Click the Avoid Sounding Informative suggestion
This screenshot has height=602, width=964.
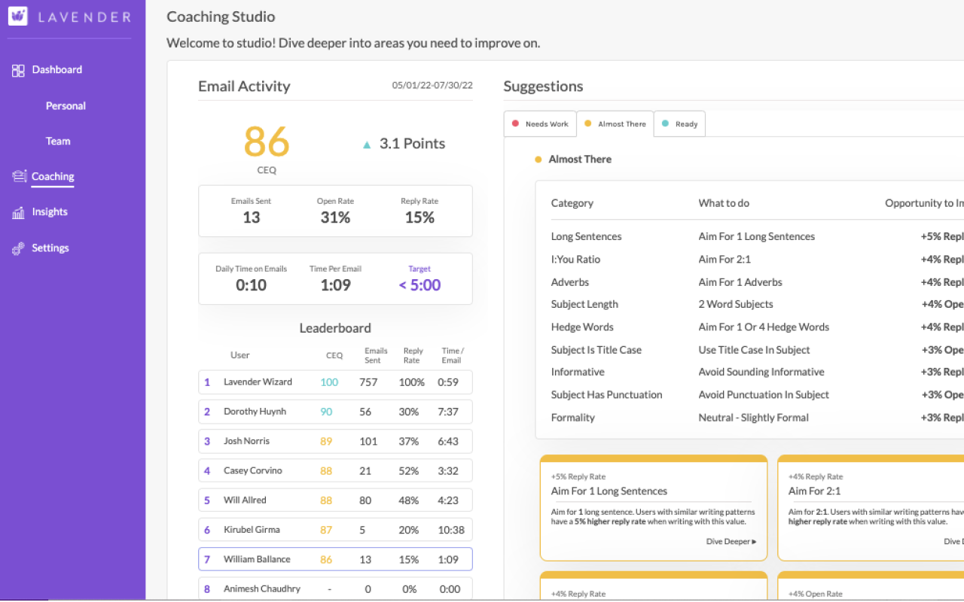pos(761,372)
